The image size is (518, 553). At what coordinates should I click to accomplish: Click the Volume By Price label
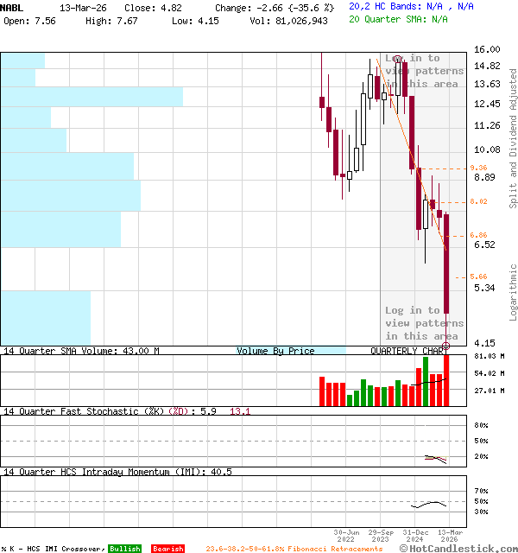coord(275,351)
